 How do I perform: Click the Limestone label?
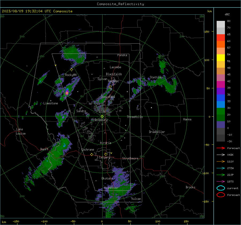tap(51, 103)
